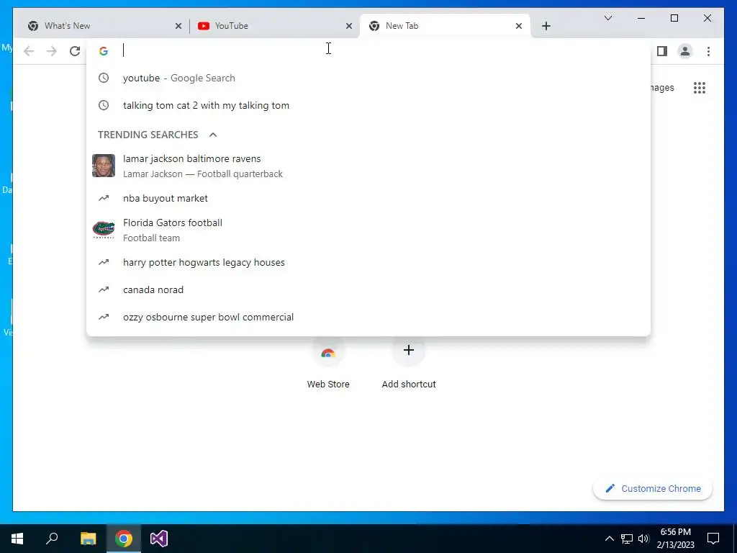Switch to the YouTube tab
The image size is (737, 553).
(x=275, y=26)
